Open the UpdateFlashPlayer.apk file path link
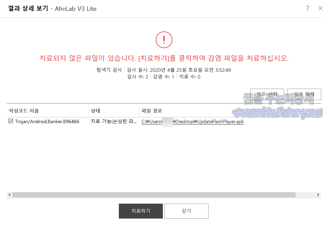 (193, 122)
